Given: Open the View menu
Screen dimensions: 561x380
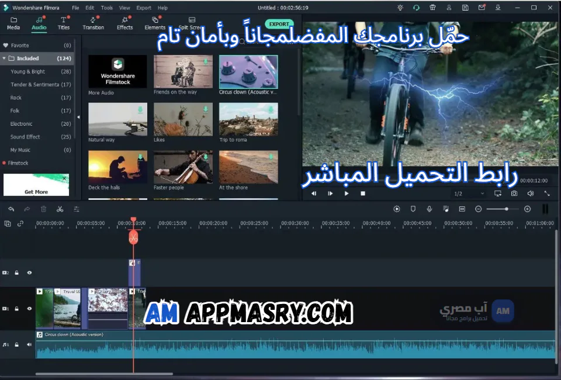Looking at the screenshot, I should click(x=124, y=8).
